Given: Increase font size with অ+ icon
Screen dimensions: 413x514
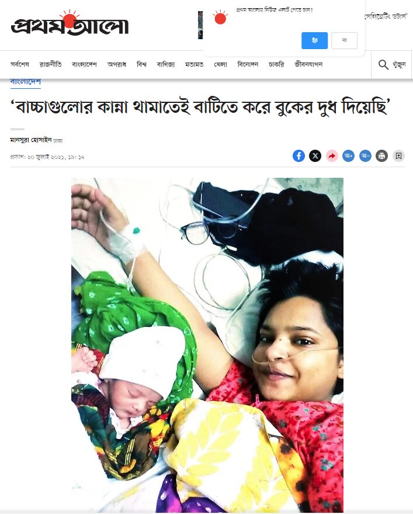Looking at the screenshot, I should click(349, 156).
